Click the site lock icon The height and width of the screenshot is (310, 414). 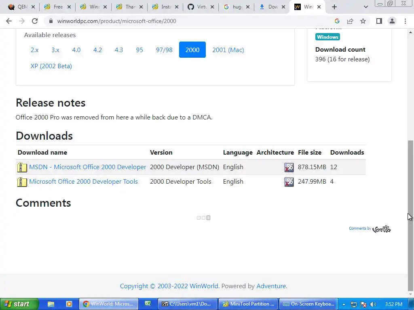pos(51,21)
